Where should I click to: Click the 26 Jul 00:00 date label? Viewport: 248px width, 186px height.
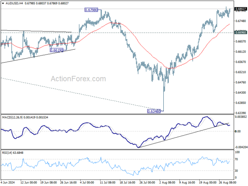pos(148,182)
